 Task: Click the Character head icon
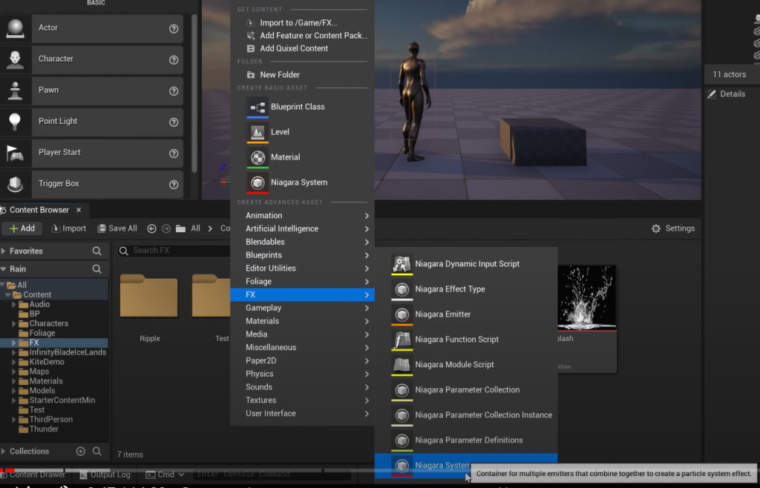tap(15, 59)
